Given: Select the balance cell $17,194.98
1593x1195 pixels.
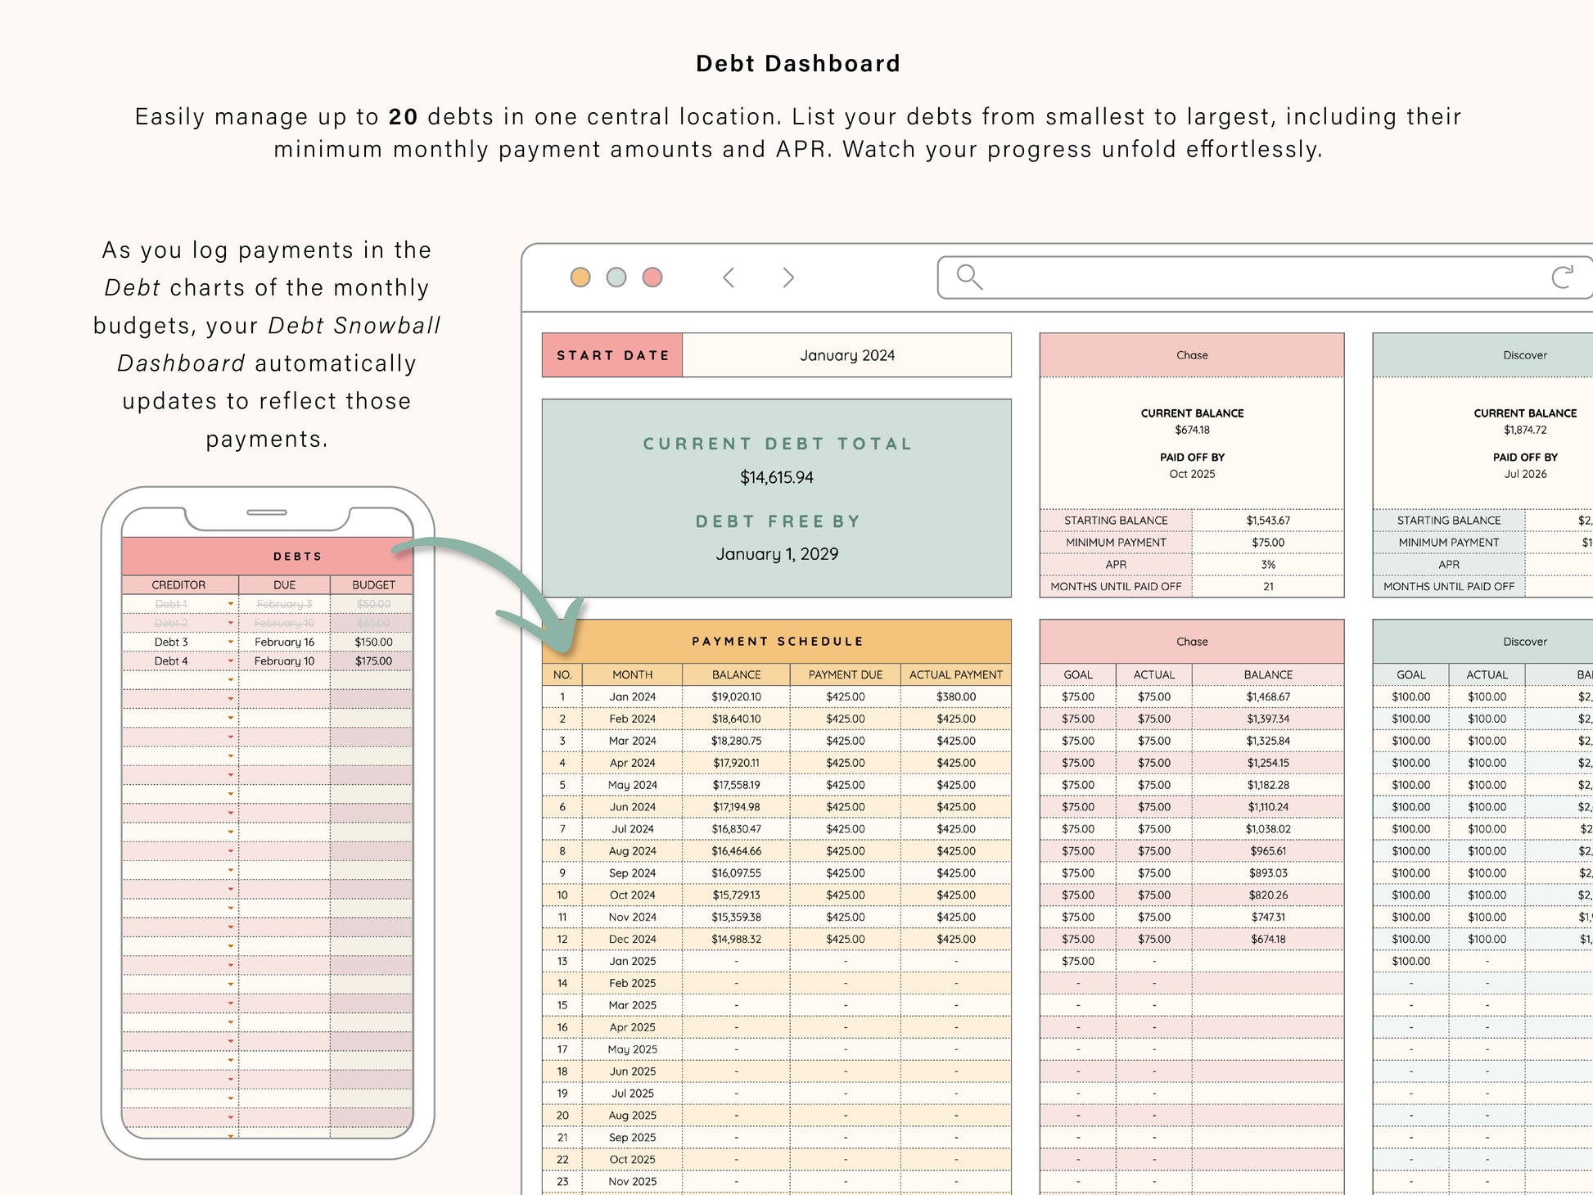Looking at the screenshot, I should (x=737, y=807).
